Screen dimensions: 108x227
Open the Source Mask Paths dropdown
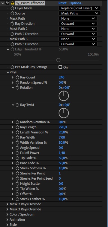80,14
